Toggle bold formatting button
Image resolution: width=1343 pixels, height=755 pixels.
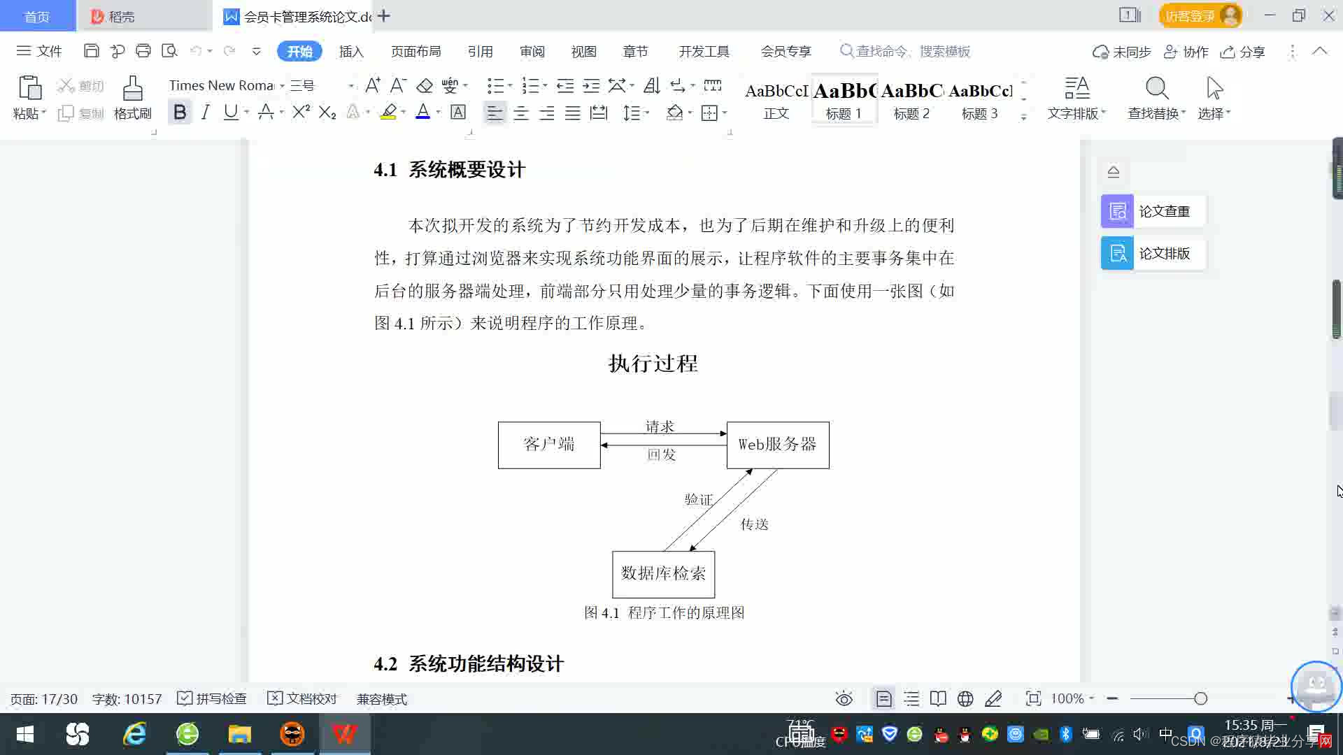tap(180, 113)
